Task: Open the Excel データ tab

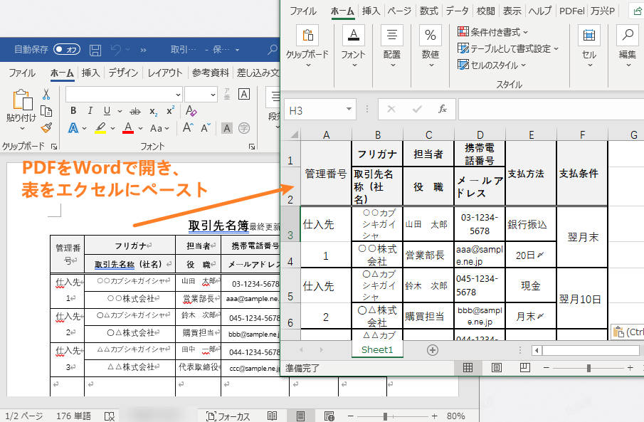Action: [458, 11]
